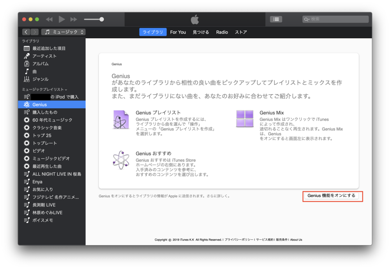Open the iPod で購入 playlist
This screenshot has height=269, width=390.
(x=52, y=97)
